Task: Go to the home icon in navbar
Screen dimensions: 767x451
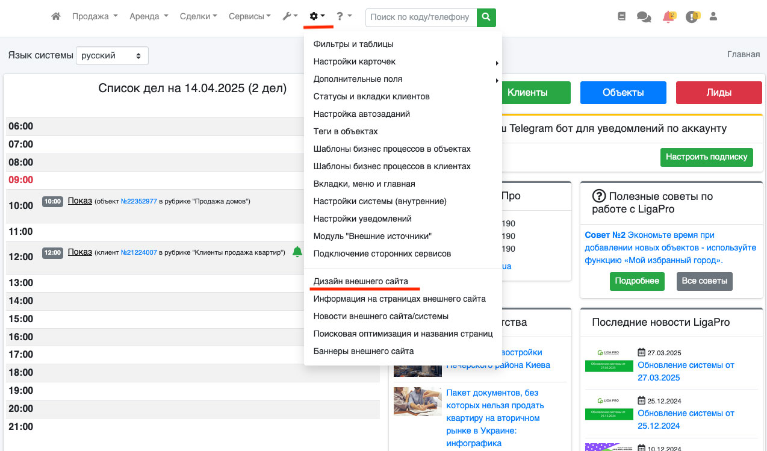Action: [x=56, y=17]
